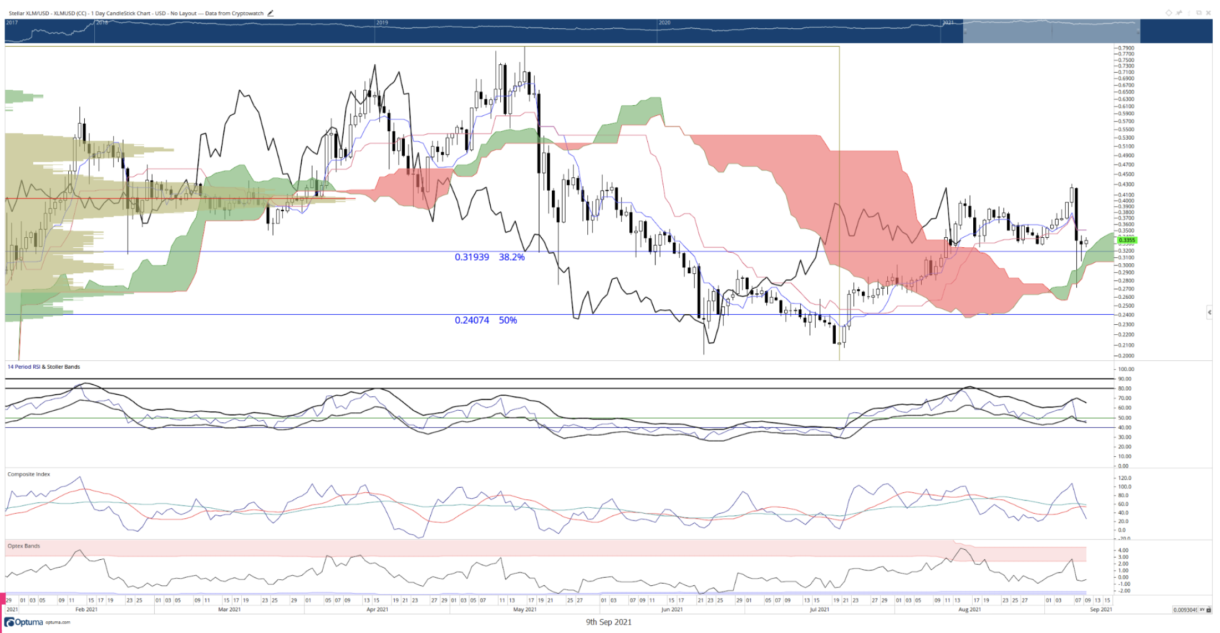
Task: Toggle the XY scale mode button
Action: 1202,610
